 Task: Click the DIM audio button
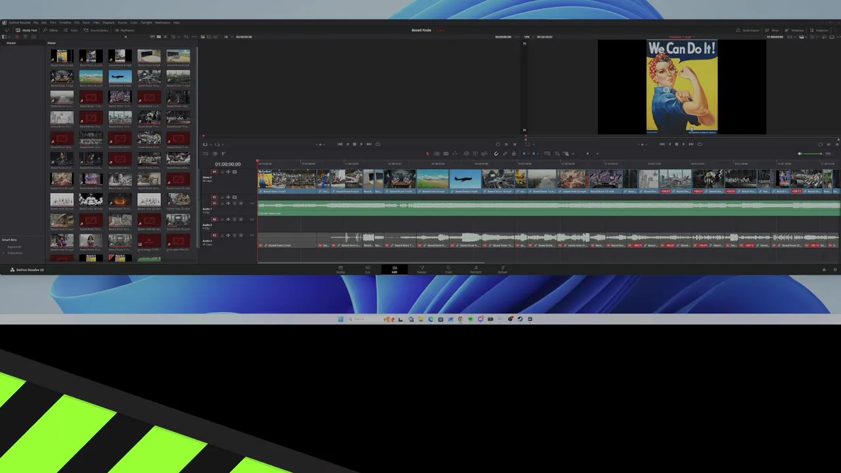(828, 154)
